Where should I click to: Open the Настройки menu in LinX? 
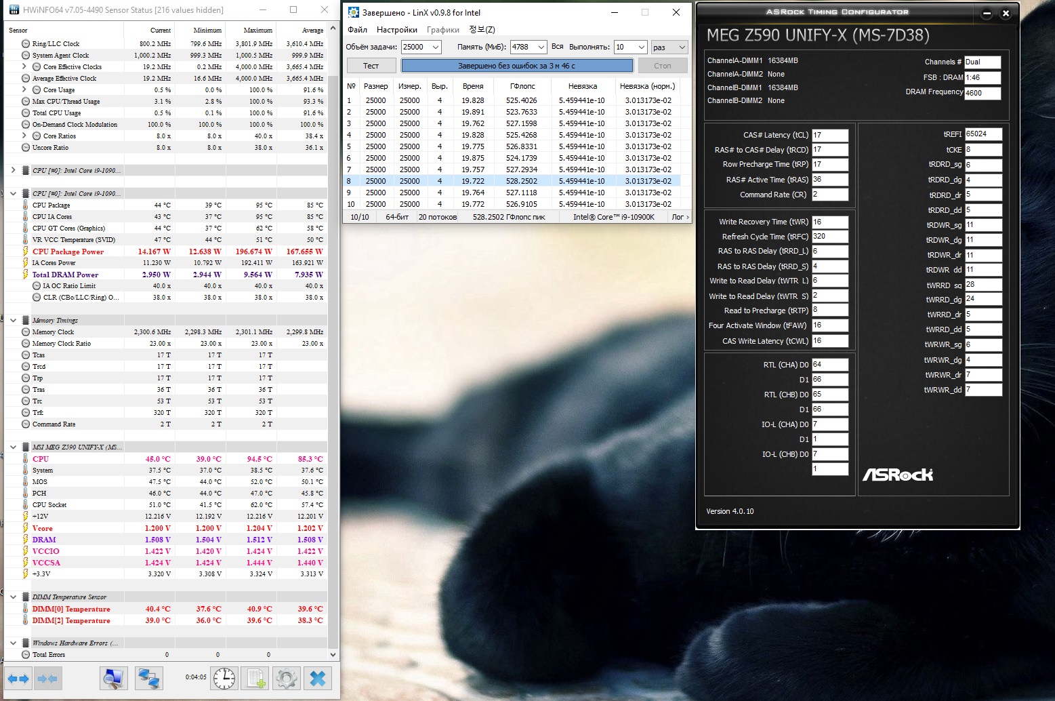[x=397, y=30]
